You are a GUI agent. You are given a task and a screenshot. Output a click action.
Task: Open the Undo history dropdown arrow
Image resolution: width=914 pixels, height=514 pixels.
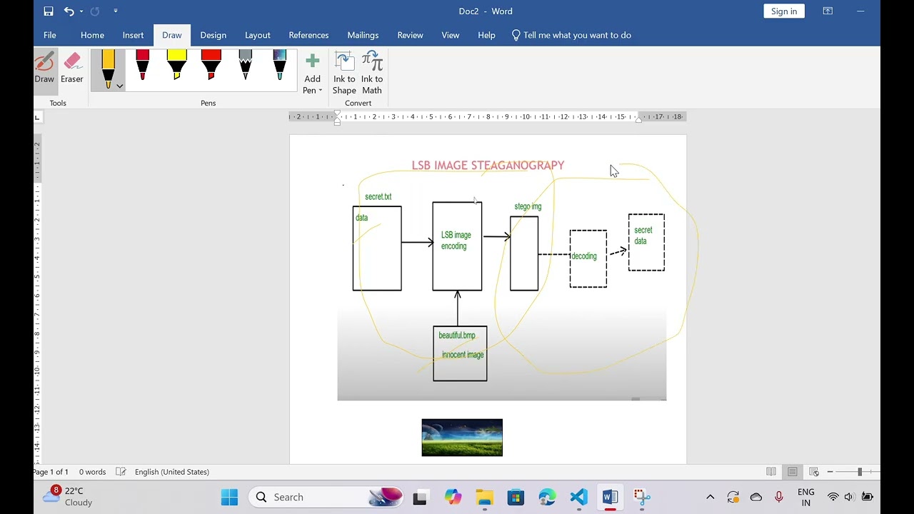[81, 11]
